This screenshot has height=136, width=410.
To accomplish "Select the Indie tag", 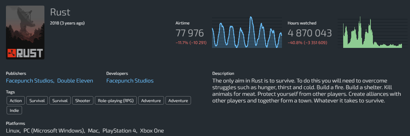I will 14,110.
